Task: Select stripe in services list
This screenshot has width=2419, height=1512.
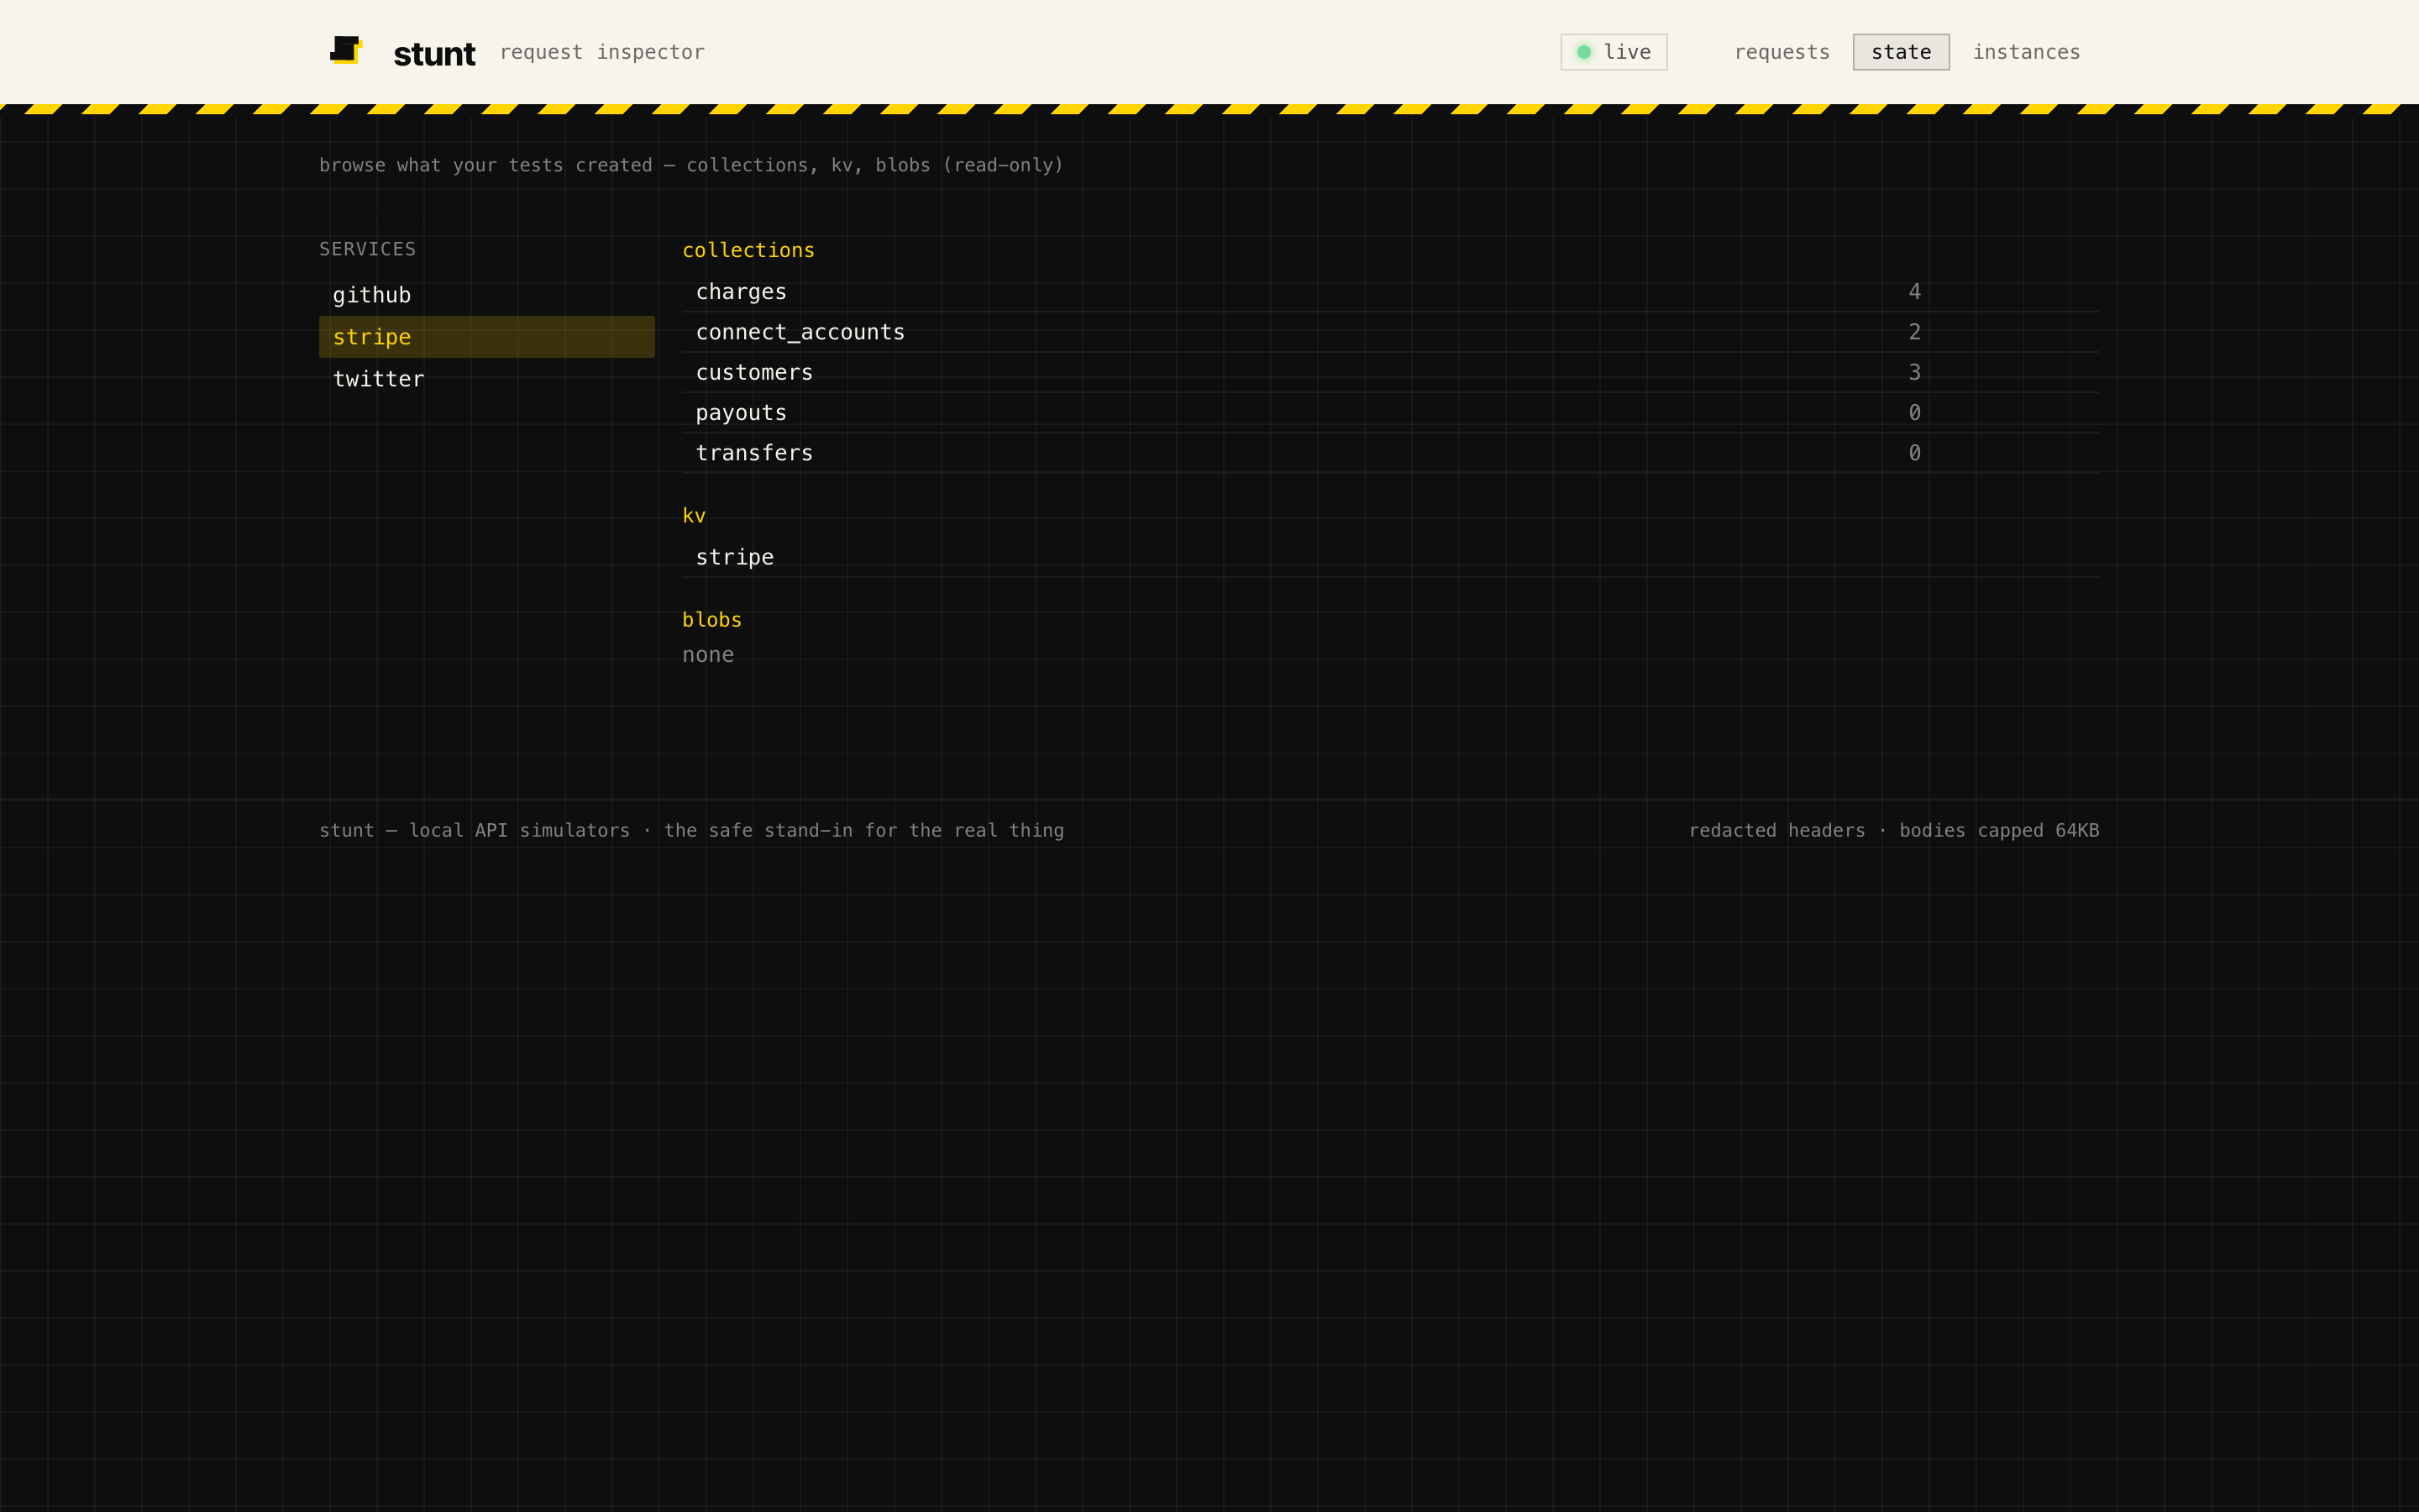Action: (487, 337)
